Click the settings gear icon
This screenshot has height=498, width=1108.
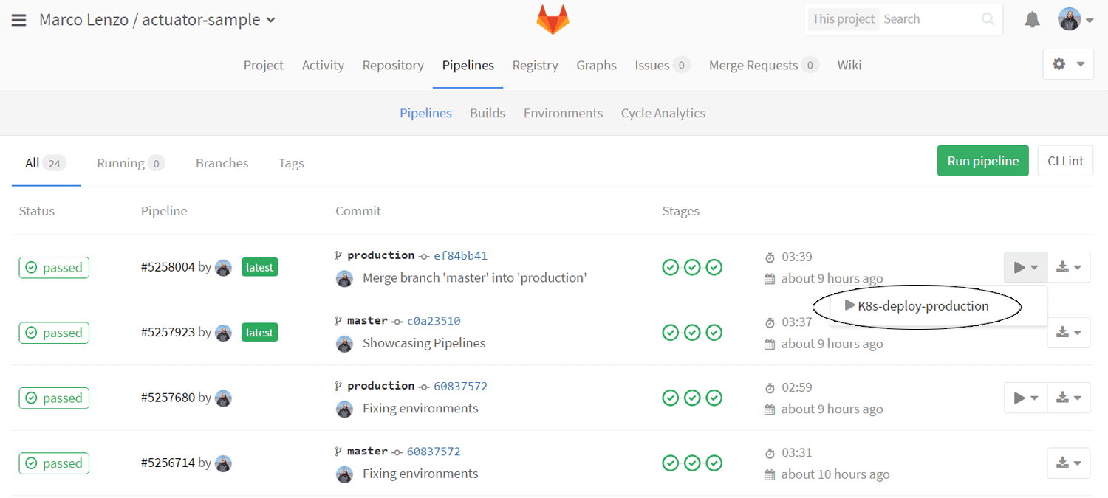pos(1059,64)
